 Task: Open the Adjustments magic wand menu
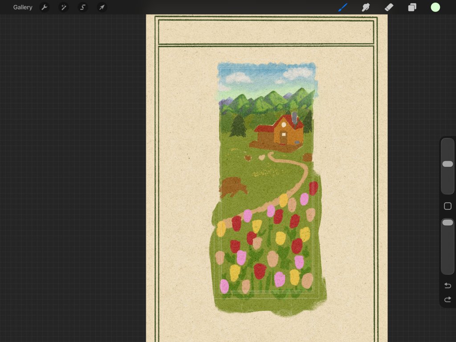63,7
